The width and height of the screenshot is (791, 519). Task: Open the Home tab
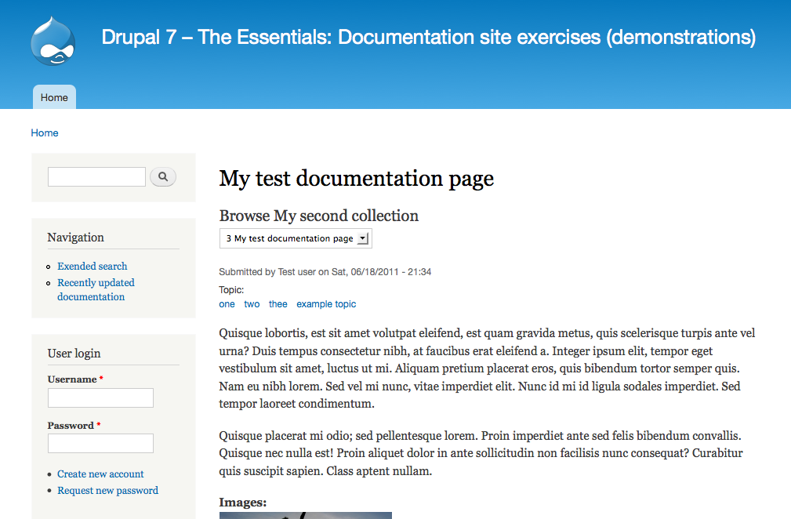(x=54, y=97)
